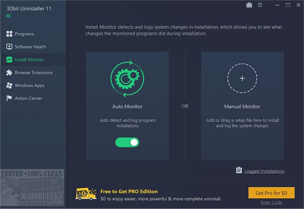Click Free to Get PRO Edition heading

(129, 191)
